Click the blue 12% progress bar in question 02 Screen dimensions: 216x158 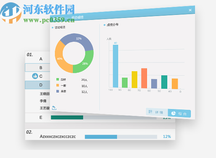click(101, 137)
